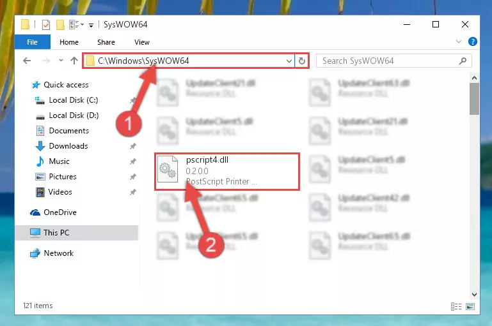Expand the ribbon with the chevron
Image resolution: width=492 pixels, height=326 pixels.
(459, 41)
